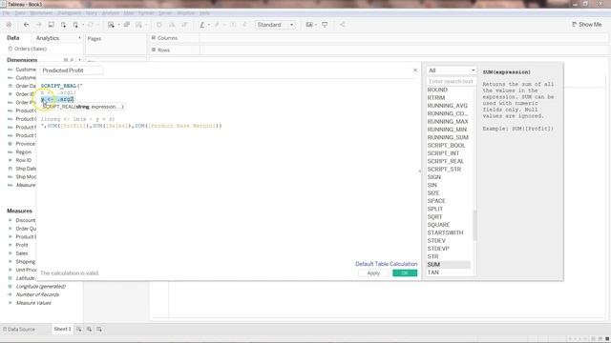Switch to the Analytics tab
The image size is (611, 343).
tap(48, 38)
